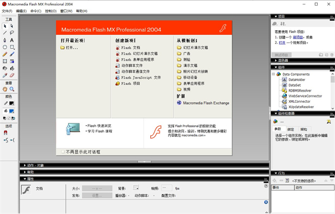Viewport: 335px width, 214px height.
Task: Choose 照片幻灯片放映 template folder
Action: 192,72
